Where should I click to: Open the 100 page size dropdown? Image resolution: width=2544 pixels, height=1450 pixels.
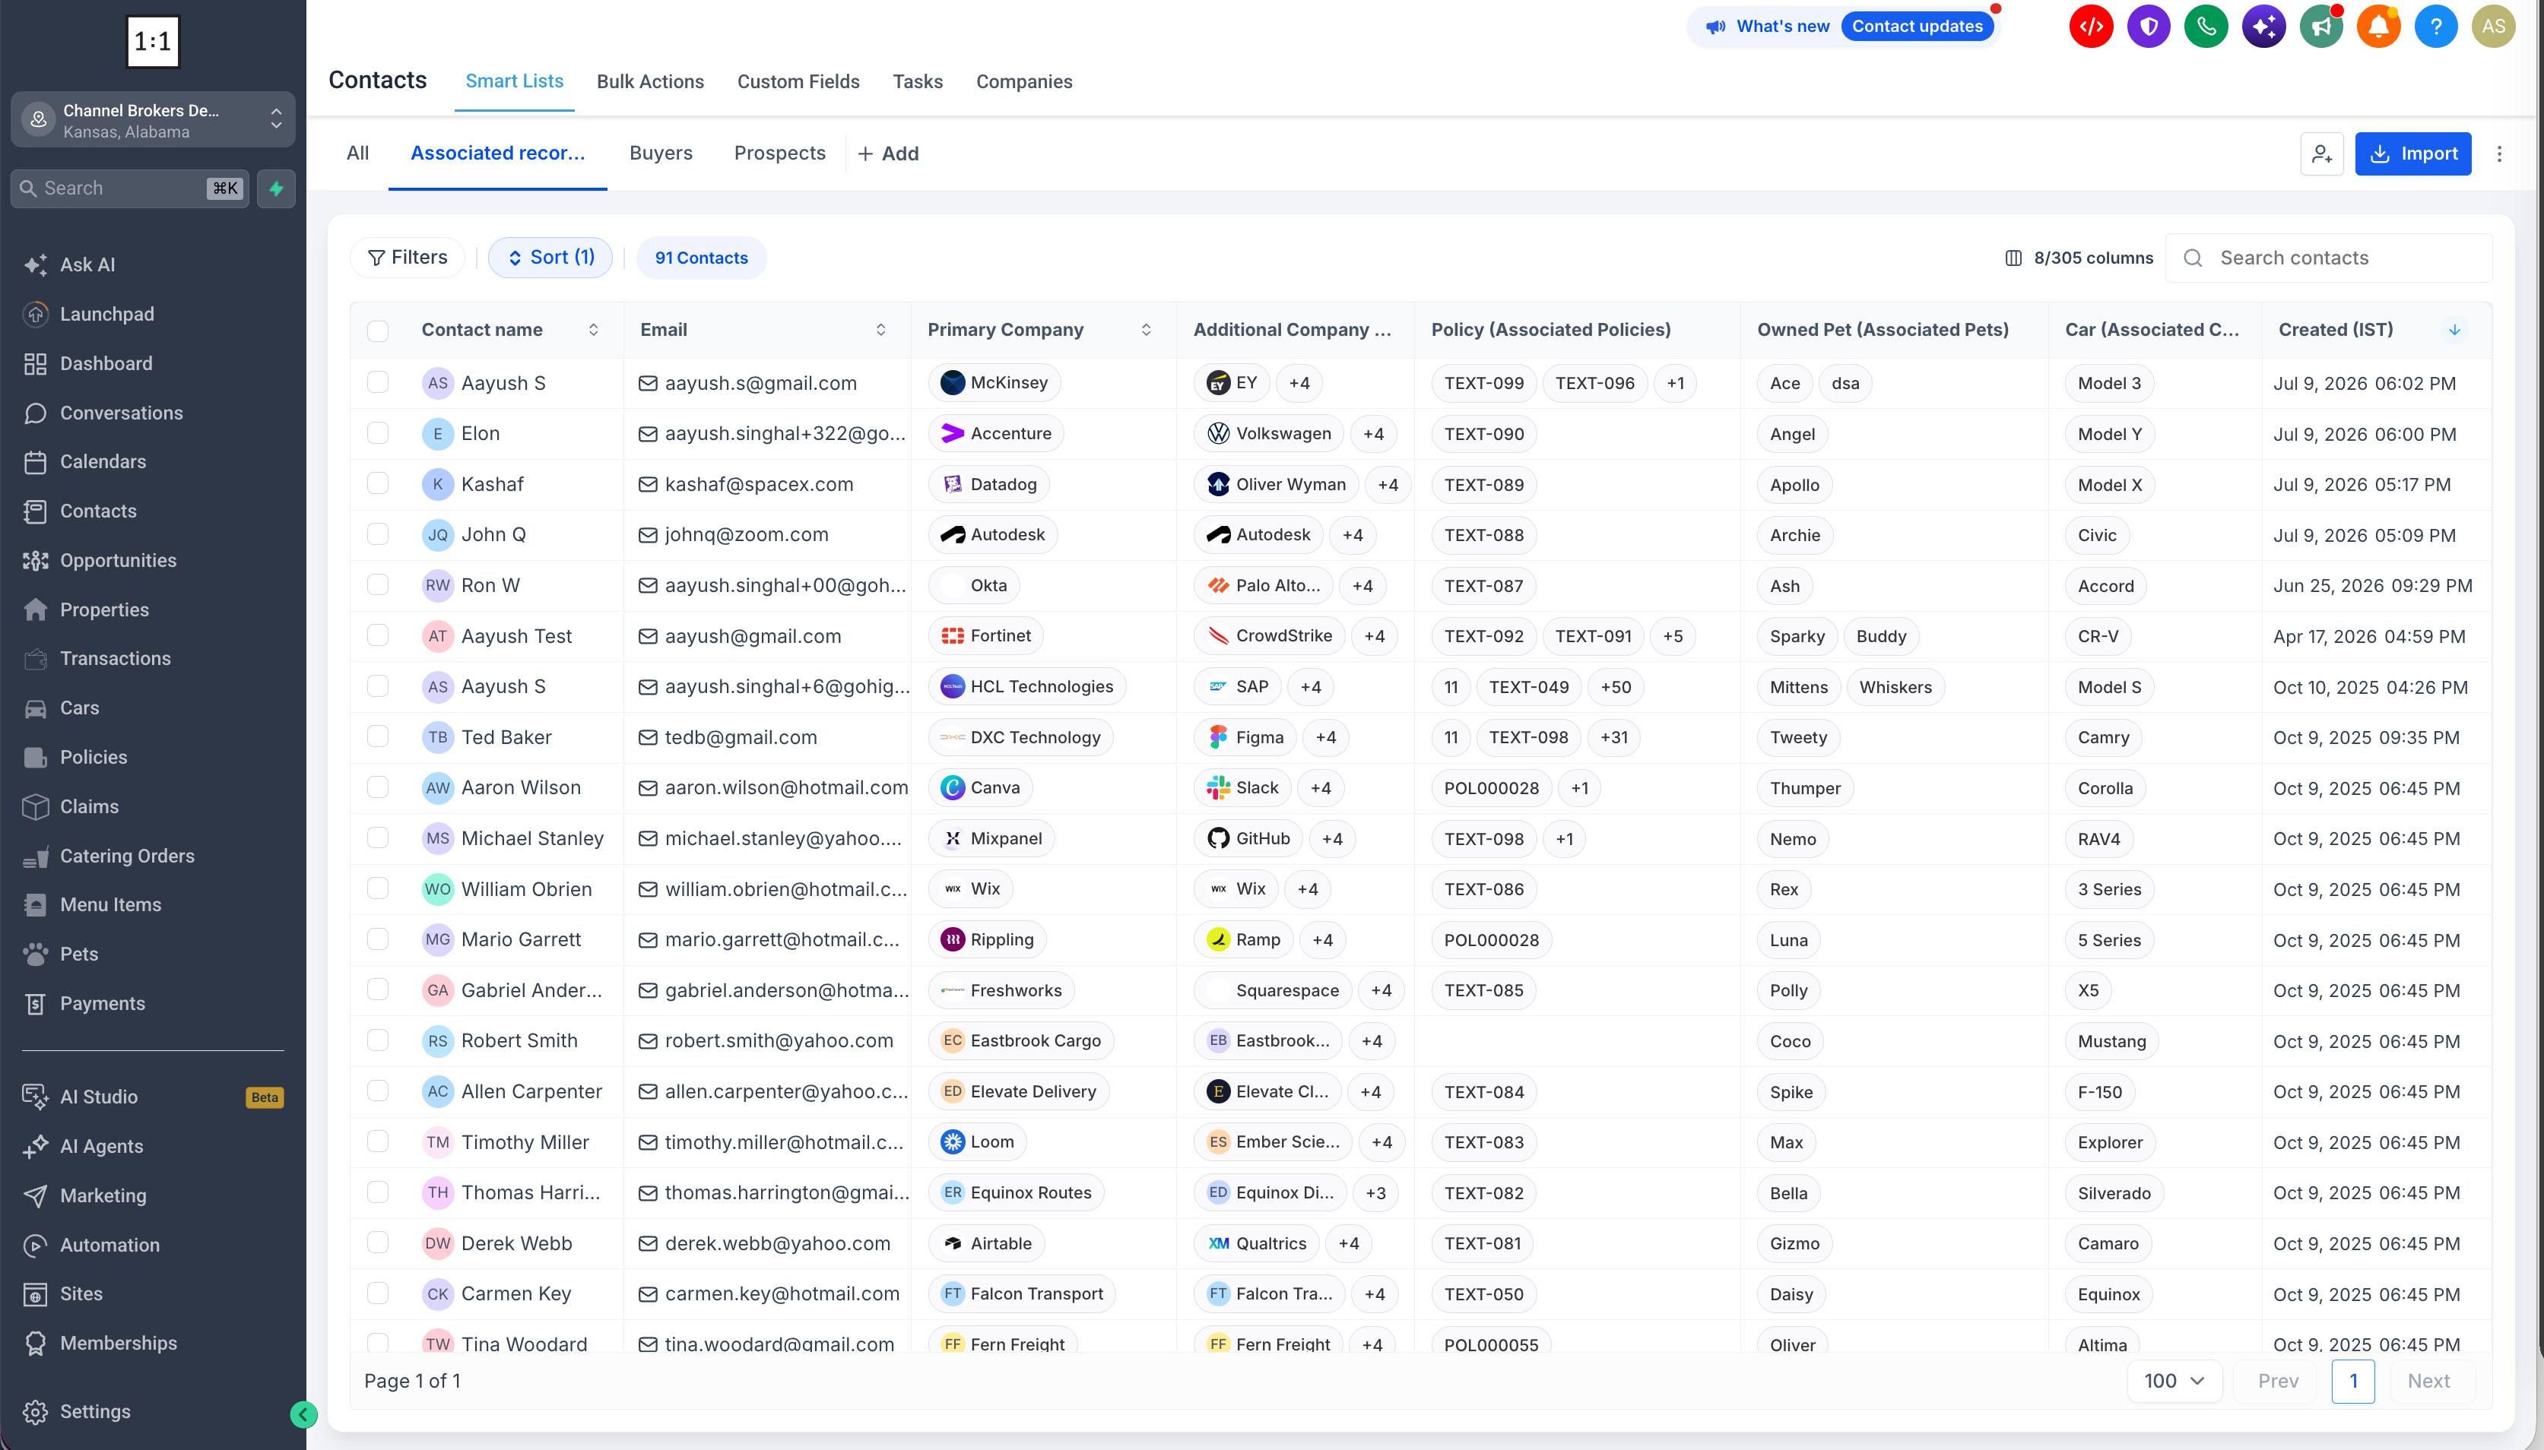point(2174,1382)
